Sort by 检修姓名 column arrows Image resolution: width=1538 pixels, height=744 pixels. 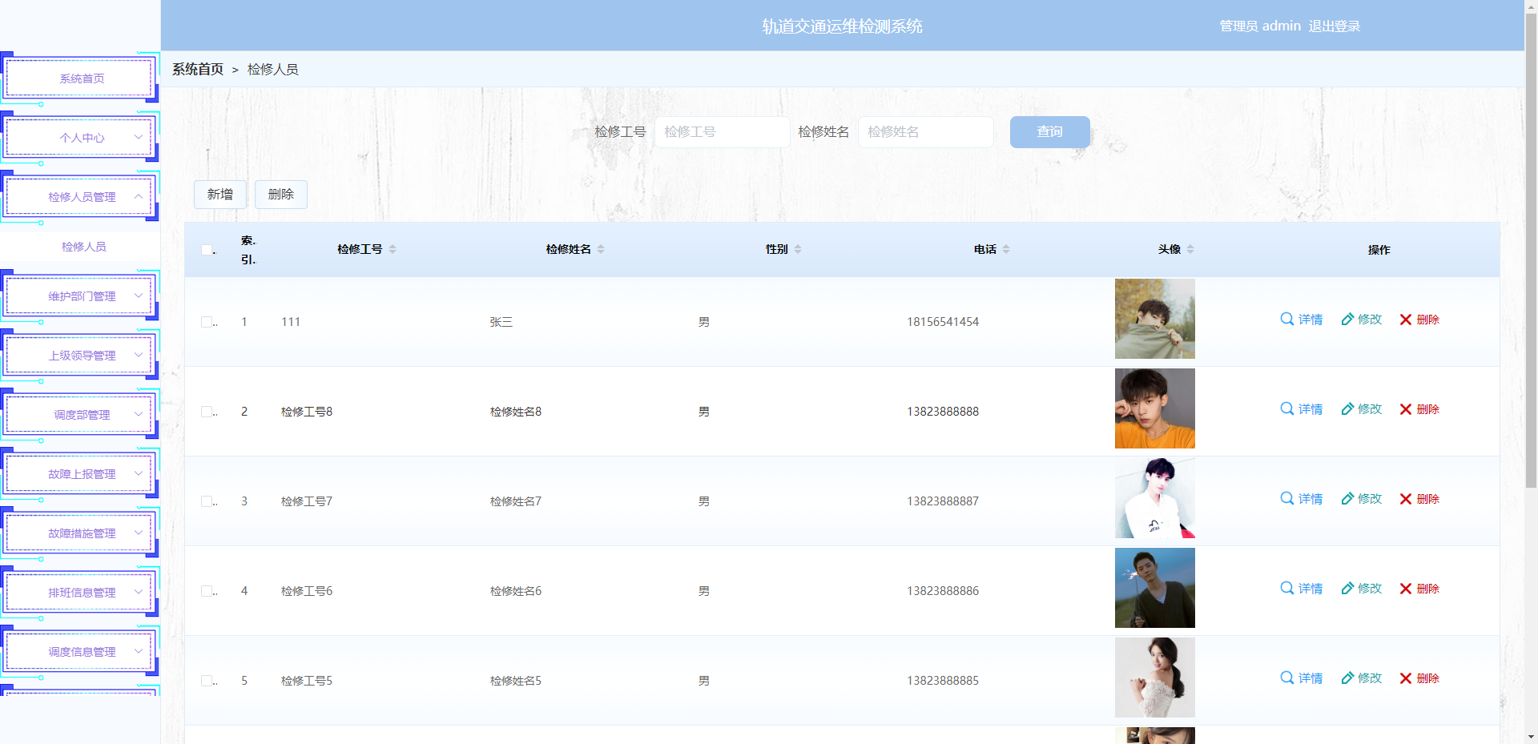point(601,249)
